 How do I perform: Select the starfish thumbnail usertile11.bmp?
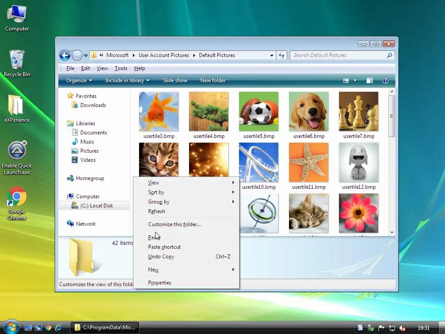pos(309,162)
